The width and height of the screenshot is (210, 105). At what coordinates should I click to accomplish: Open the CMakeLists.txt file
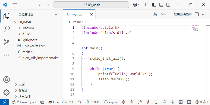tap(38, 46)
